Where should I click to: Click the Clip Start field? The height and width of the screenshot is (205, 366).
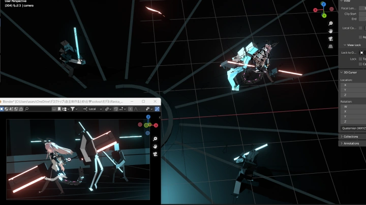point(362,14)
